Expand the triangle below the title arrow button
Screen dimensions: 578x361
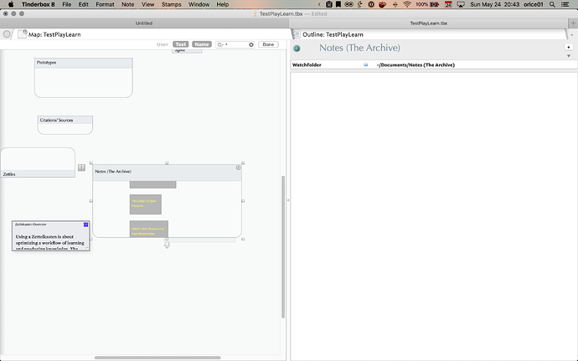click(569, 56)
